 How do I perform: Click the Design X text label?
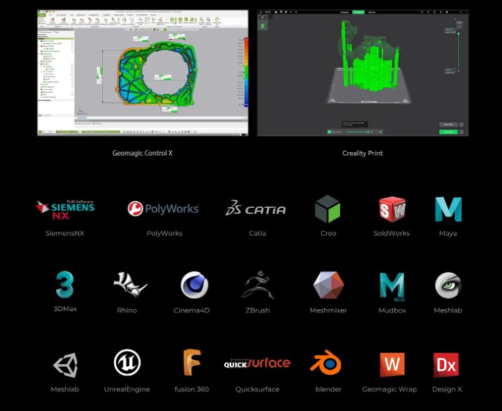pyautogui.click(x=447, y=390)
